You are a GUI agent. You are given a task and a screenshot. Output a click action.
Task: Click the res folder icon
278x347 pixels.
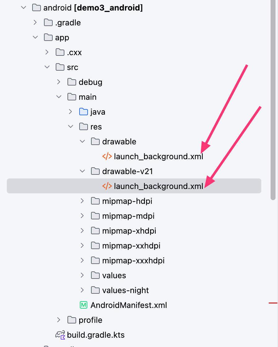[x=83, y=127]
